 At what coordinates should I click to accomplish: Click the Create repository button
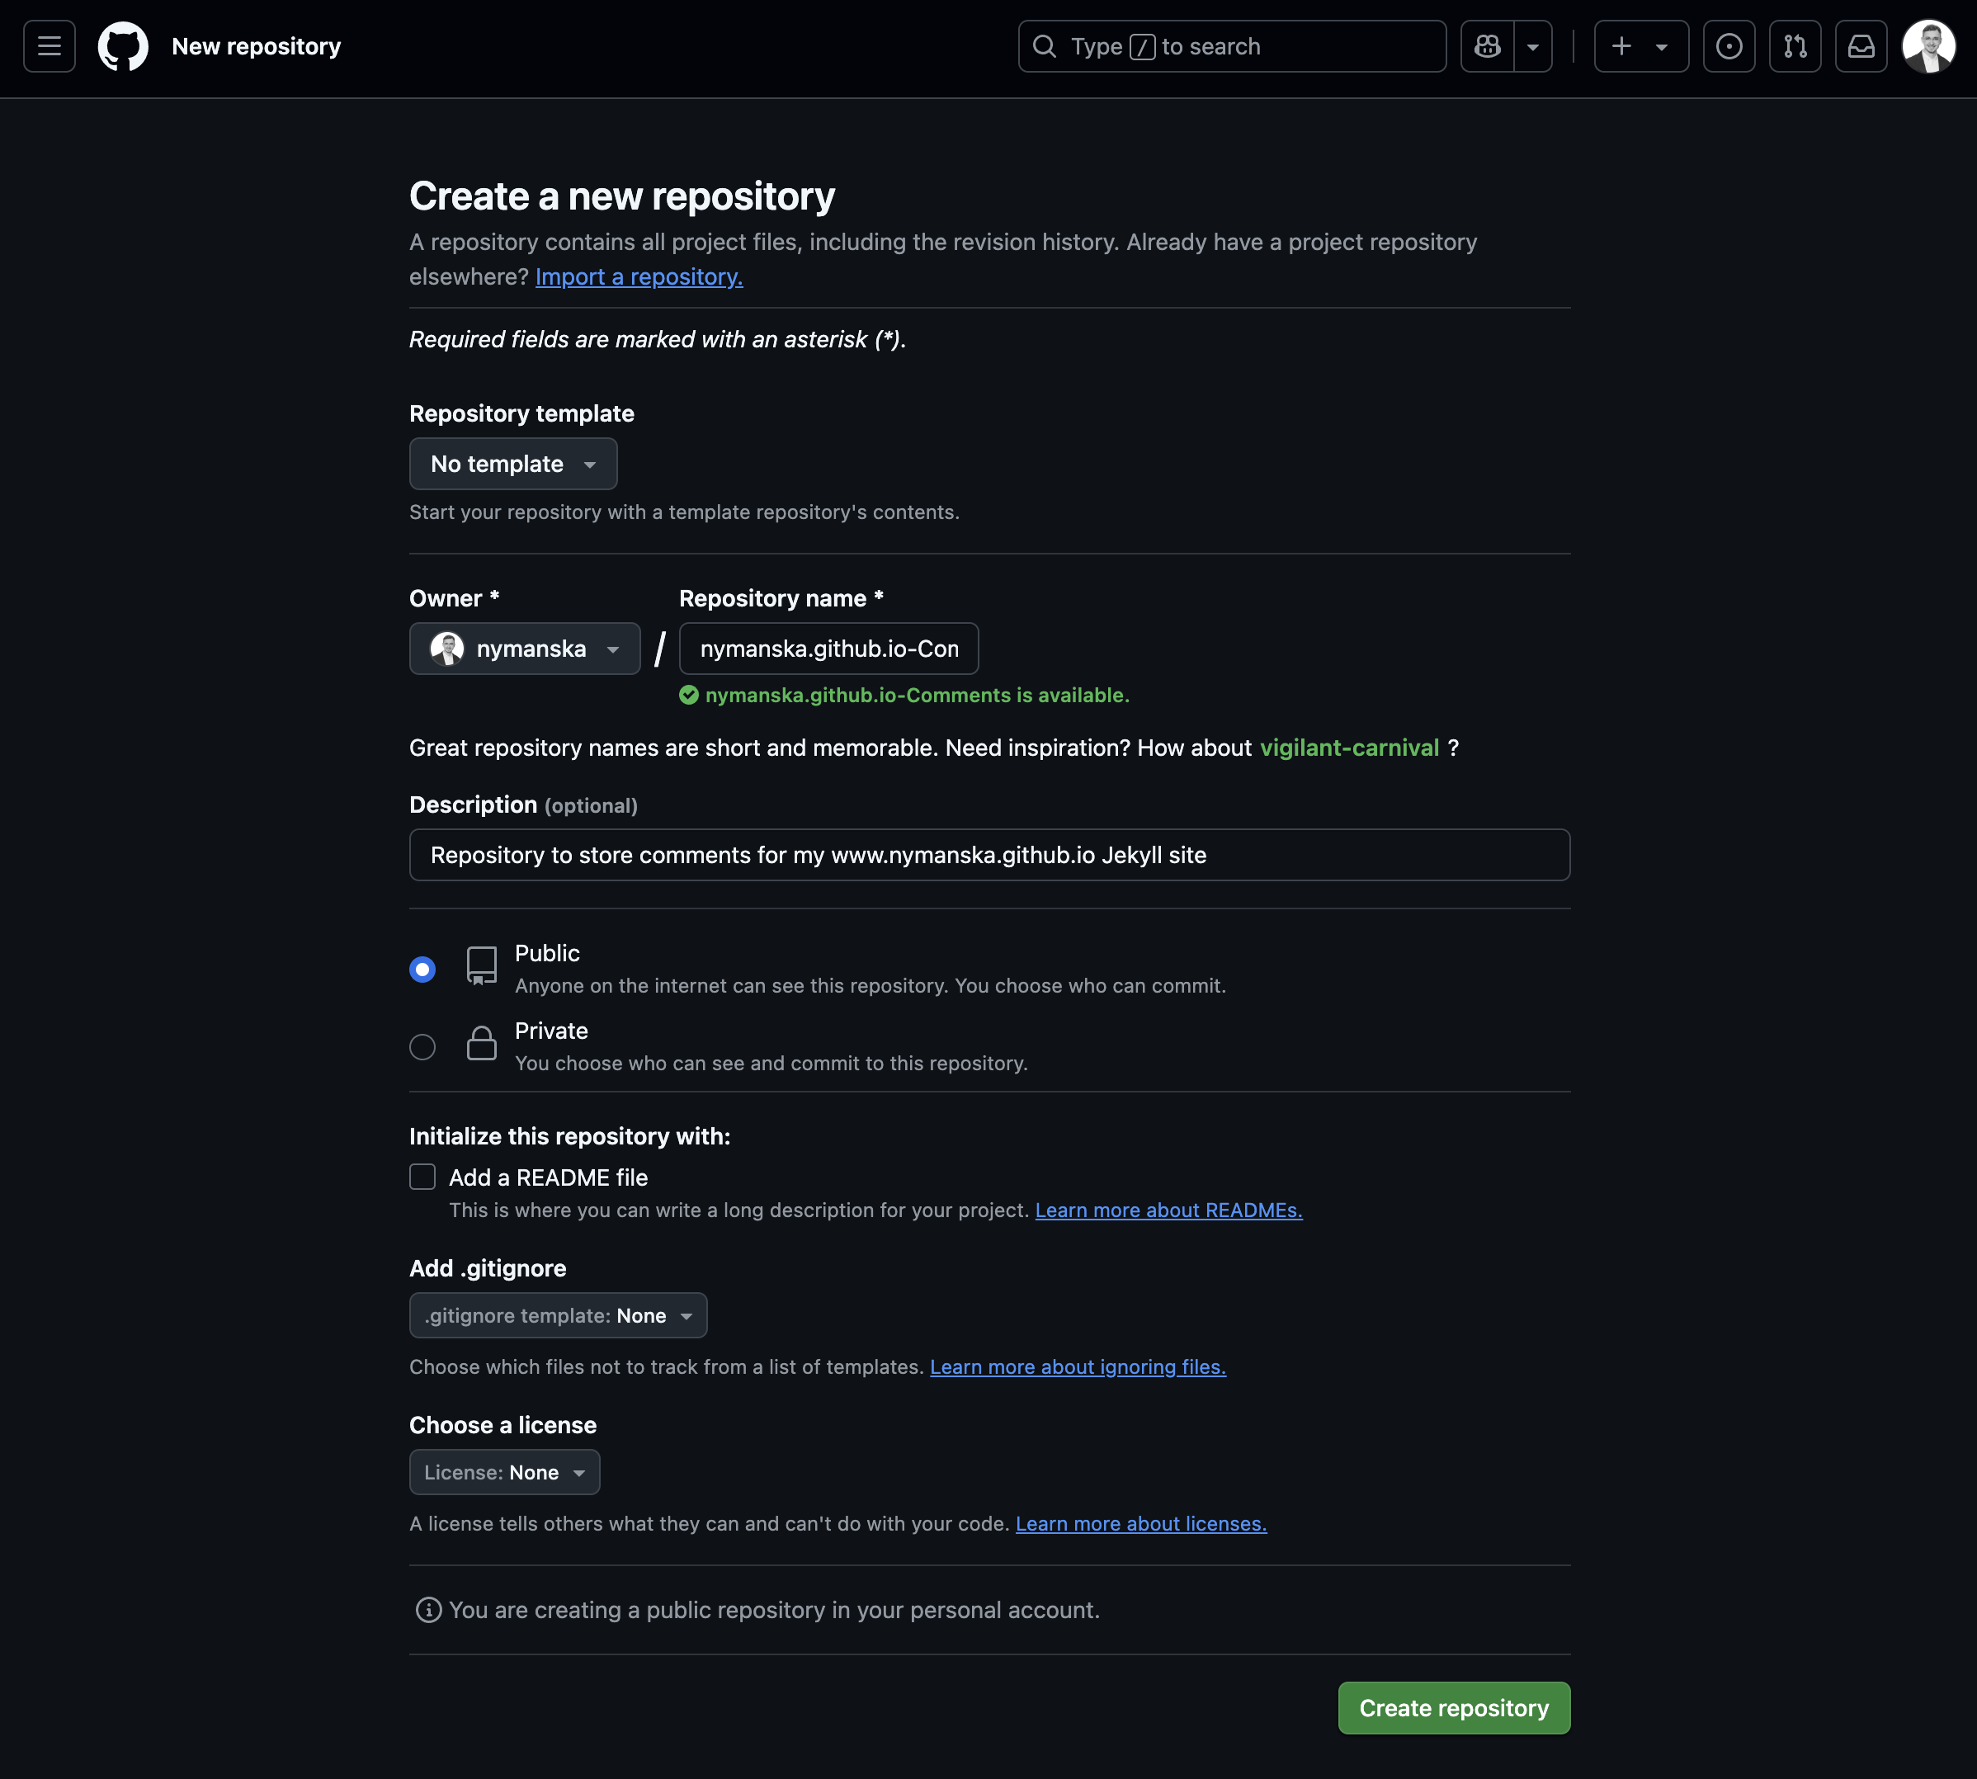[1453, 1708]
